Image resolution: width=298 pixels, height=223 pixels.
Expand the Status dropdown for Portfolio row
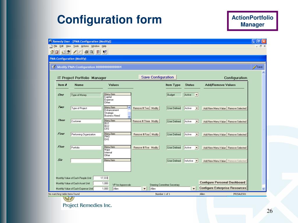[197, 148]
